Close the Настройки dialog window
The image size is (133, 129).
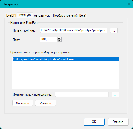(x=129, y=4)
